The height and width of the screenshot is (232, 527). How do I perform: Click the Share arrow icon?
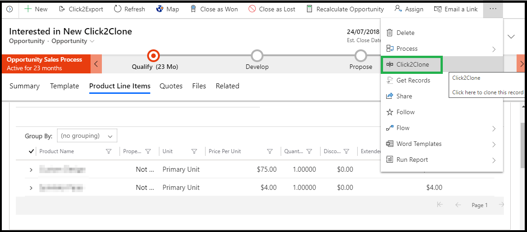tap(389, 96)
